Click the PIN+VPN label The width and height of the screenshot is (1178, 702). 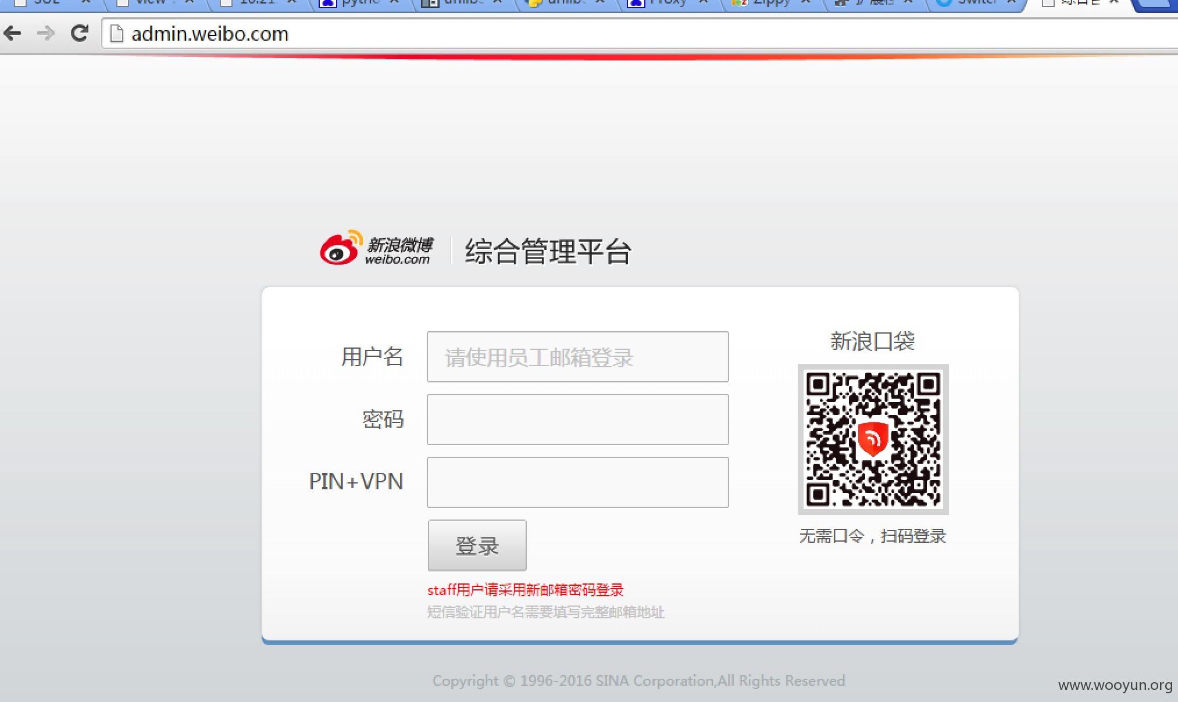coord(356,482)
